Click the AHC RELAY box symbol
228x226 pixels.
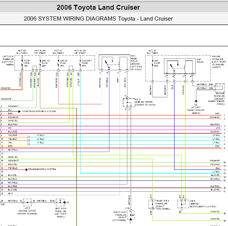point(180,66)
